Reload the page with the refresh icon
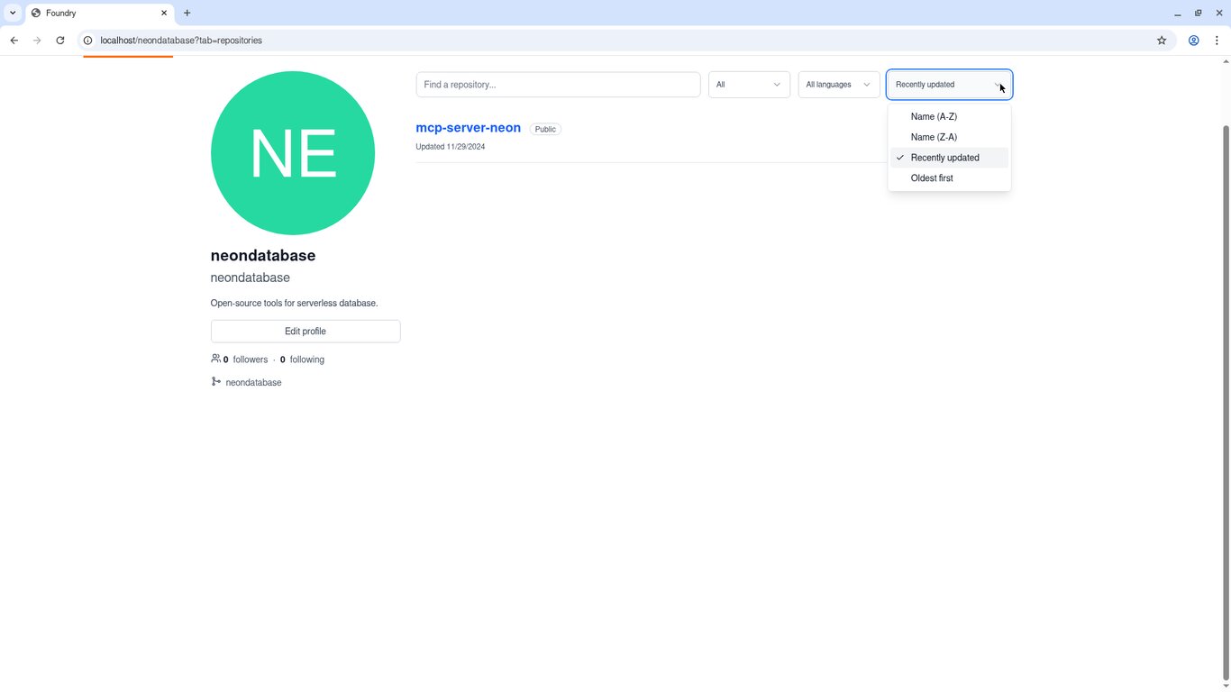Screen dimensions: 1231x692 (60, 41)
